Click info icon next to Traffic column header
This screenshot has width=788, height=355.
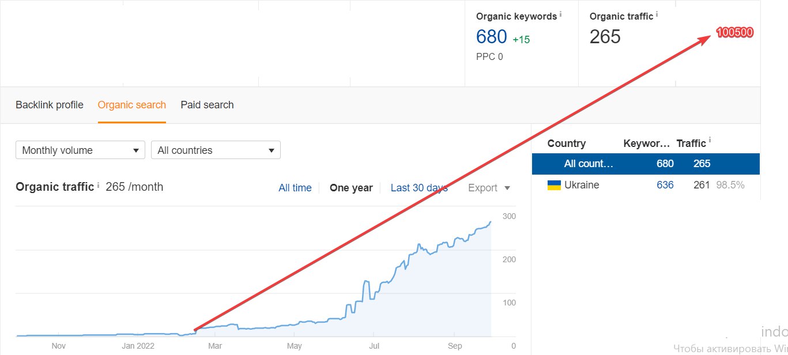pyautogui.click(x=709, y=140)
